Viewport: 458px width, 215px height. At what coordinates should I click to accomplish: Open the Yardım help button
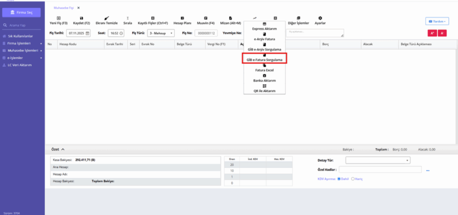point(437,21)
